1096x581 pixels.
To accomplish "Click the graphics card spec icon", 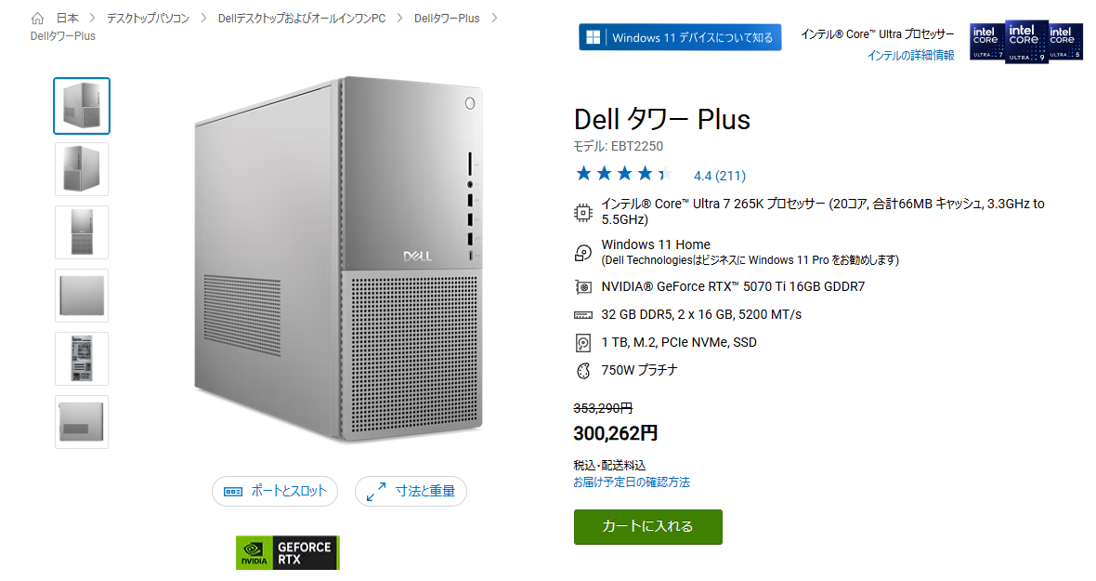I will 583,287.
